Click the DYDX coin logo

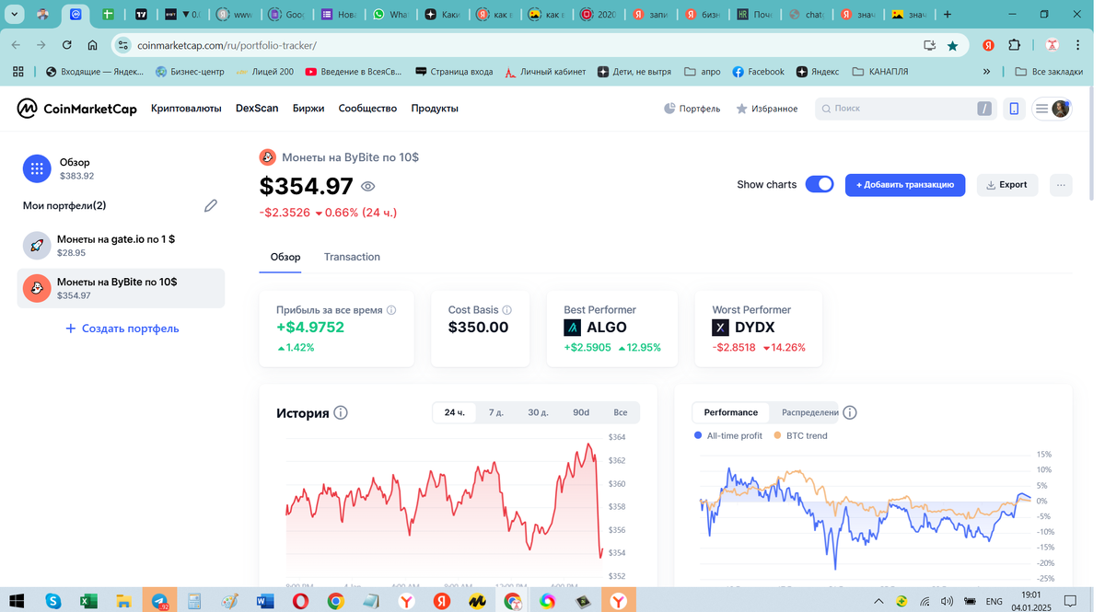pyautogui.click(x=720, y=328)
